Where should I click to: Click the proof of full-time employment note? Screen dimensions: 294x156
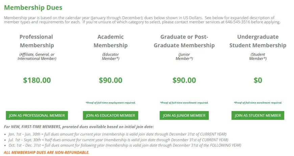[111, 103]
